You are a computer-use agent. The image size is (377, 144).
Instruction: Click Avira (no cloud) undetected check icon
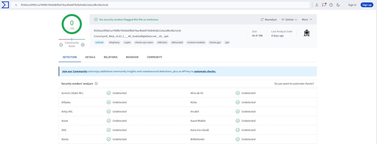tap(238, 130)
